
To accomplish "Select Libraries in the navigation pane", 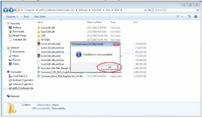I will pyautogui.click(x=15, y=47).
